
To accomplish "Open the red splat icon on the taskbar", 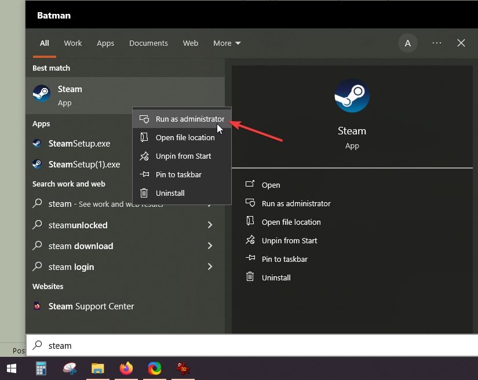I will (183, 368).
